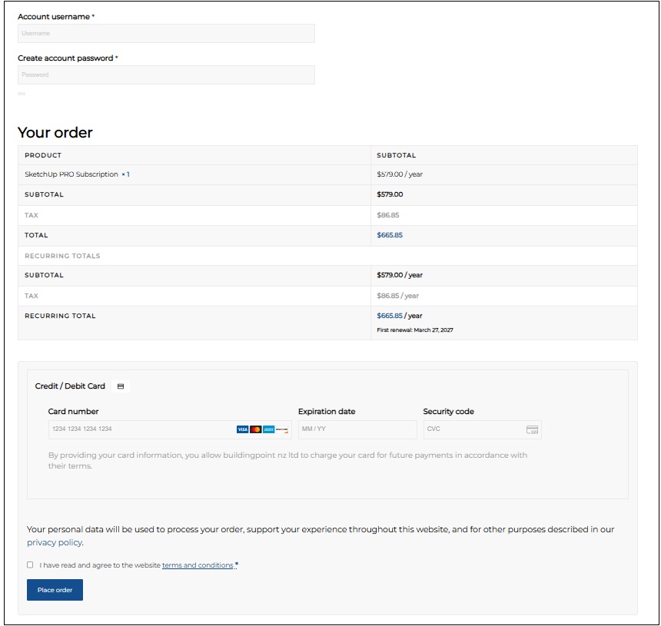Click the Discover logo in card field
This screenshot has height=626, width=661.
[x=281, y=429]
